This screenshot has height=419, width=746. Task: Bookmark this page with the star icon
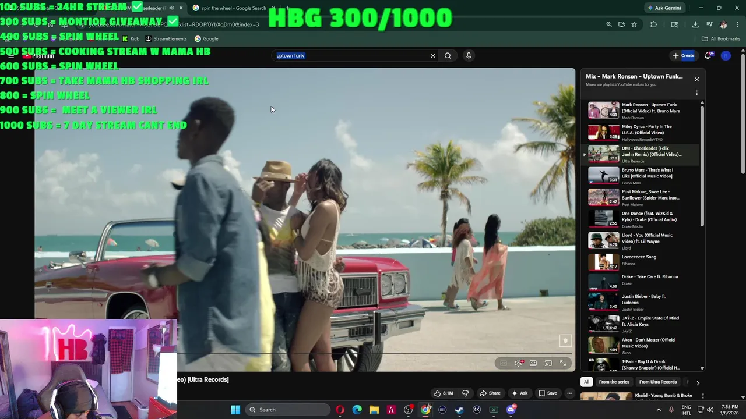[634, 24]
